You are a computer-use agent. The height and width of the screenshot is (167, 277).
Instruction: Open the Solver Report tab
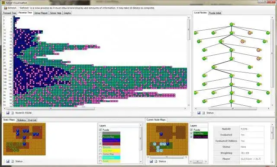41,13
